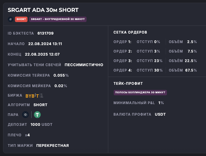The height and width of the screenshot is (156, 206).
Task: Click the end date 22.08.2025 12:07
Action: coord(42,54)
